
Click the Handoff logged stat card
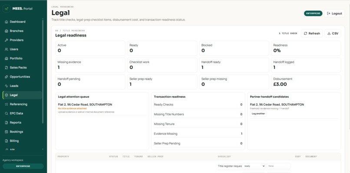(x=306, y=65)
